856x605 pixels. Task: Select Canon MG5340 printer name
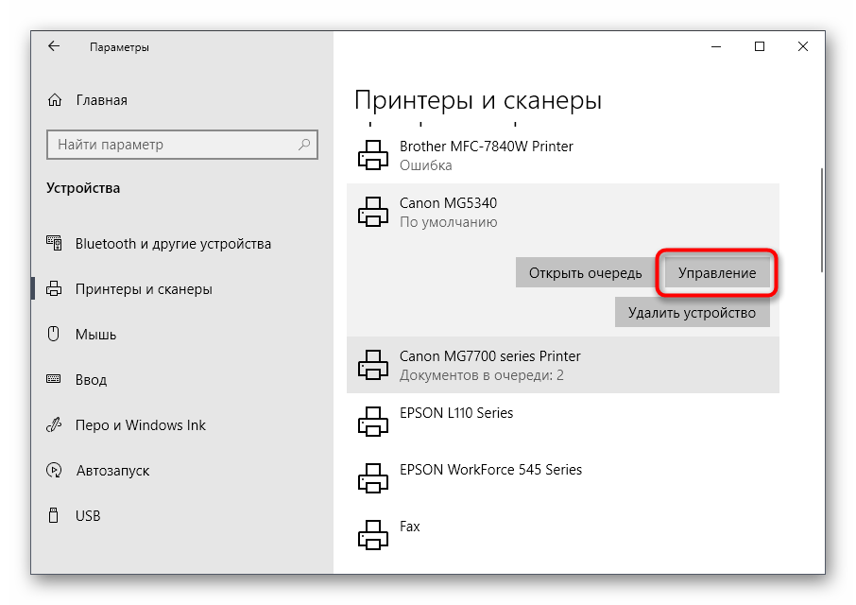click(x=448, y=203)
